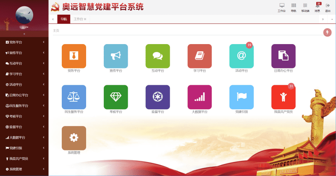
Task: Click the party emblem logo in header
Action: [55, 7]
